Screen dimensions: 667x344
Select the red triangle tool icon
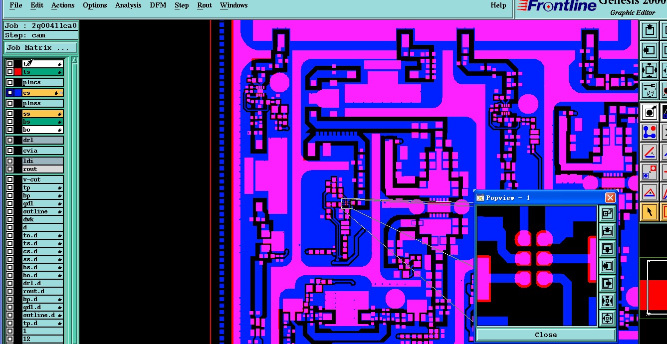(649, 192)
